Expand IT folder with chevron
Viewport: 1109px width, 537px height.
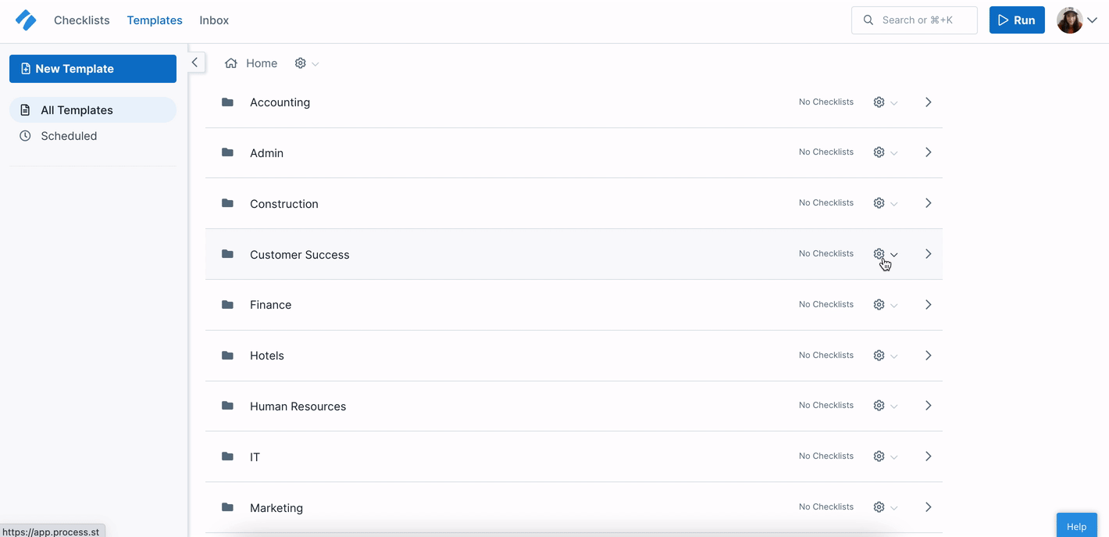(929, 456)
